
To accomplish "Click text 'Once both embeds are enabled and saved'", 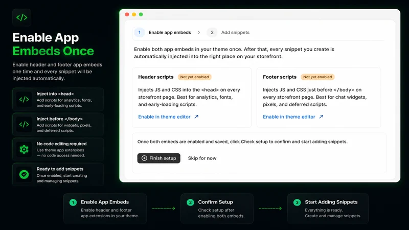I will tap(183, 142).
